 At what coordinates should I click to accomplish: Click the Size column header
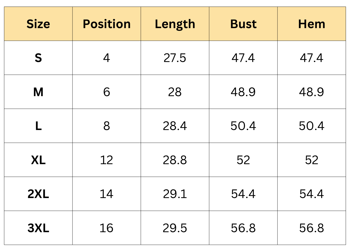(x=38, y=24)
